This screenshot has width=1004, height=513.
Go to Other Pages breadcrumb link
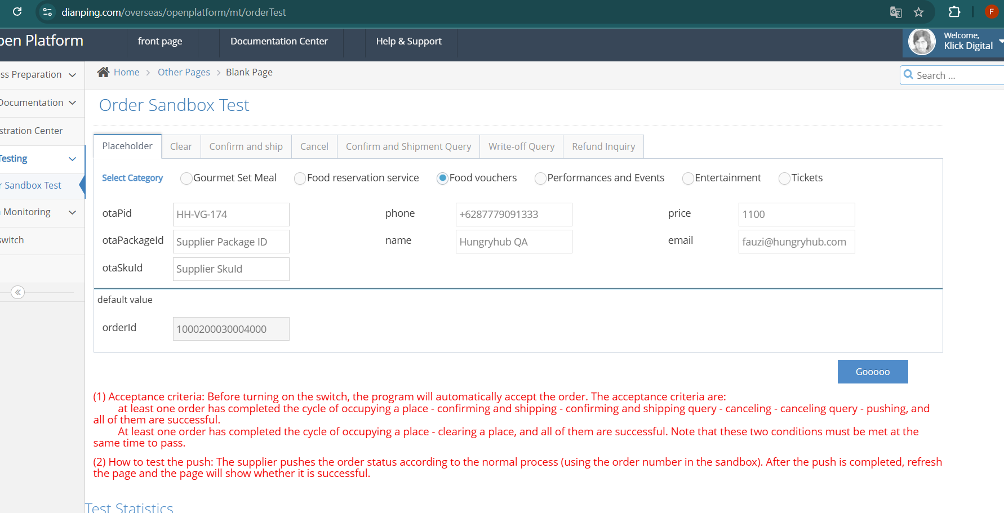184,72
